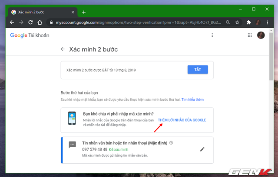Go to the browser home page icon
Screen dimensions: 278x177
pyautogui.click(x=40, y=23)
